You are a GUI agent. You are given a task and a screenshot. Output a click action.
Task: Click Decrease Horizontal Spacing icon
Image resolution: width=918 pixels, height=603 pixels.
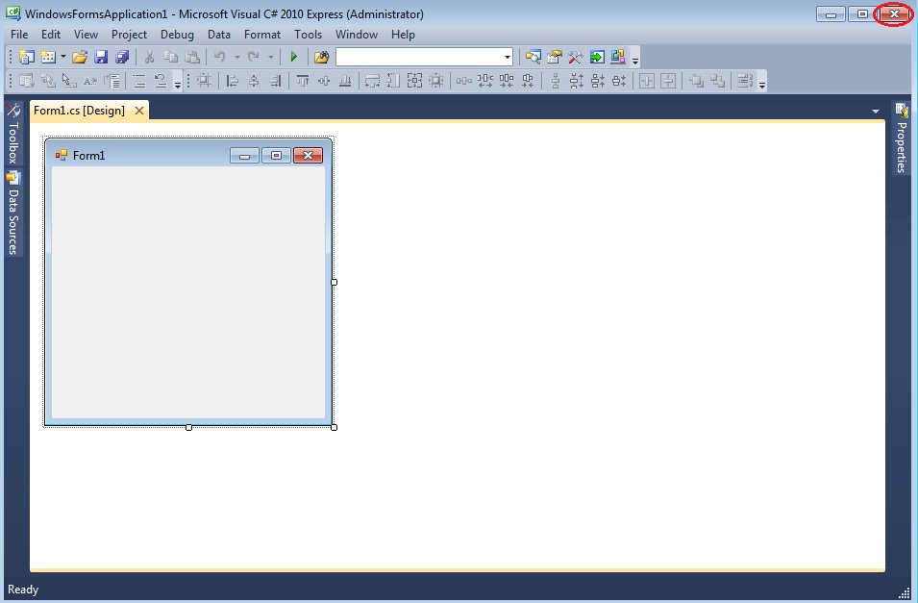click(x=507, y=80)
